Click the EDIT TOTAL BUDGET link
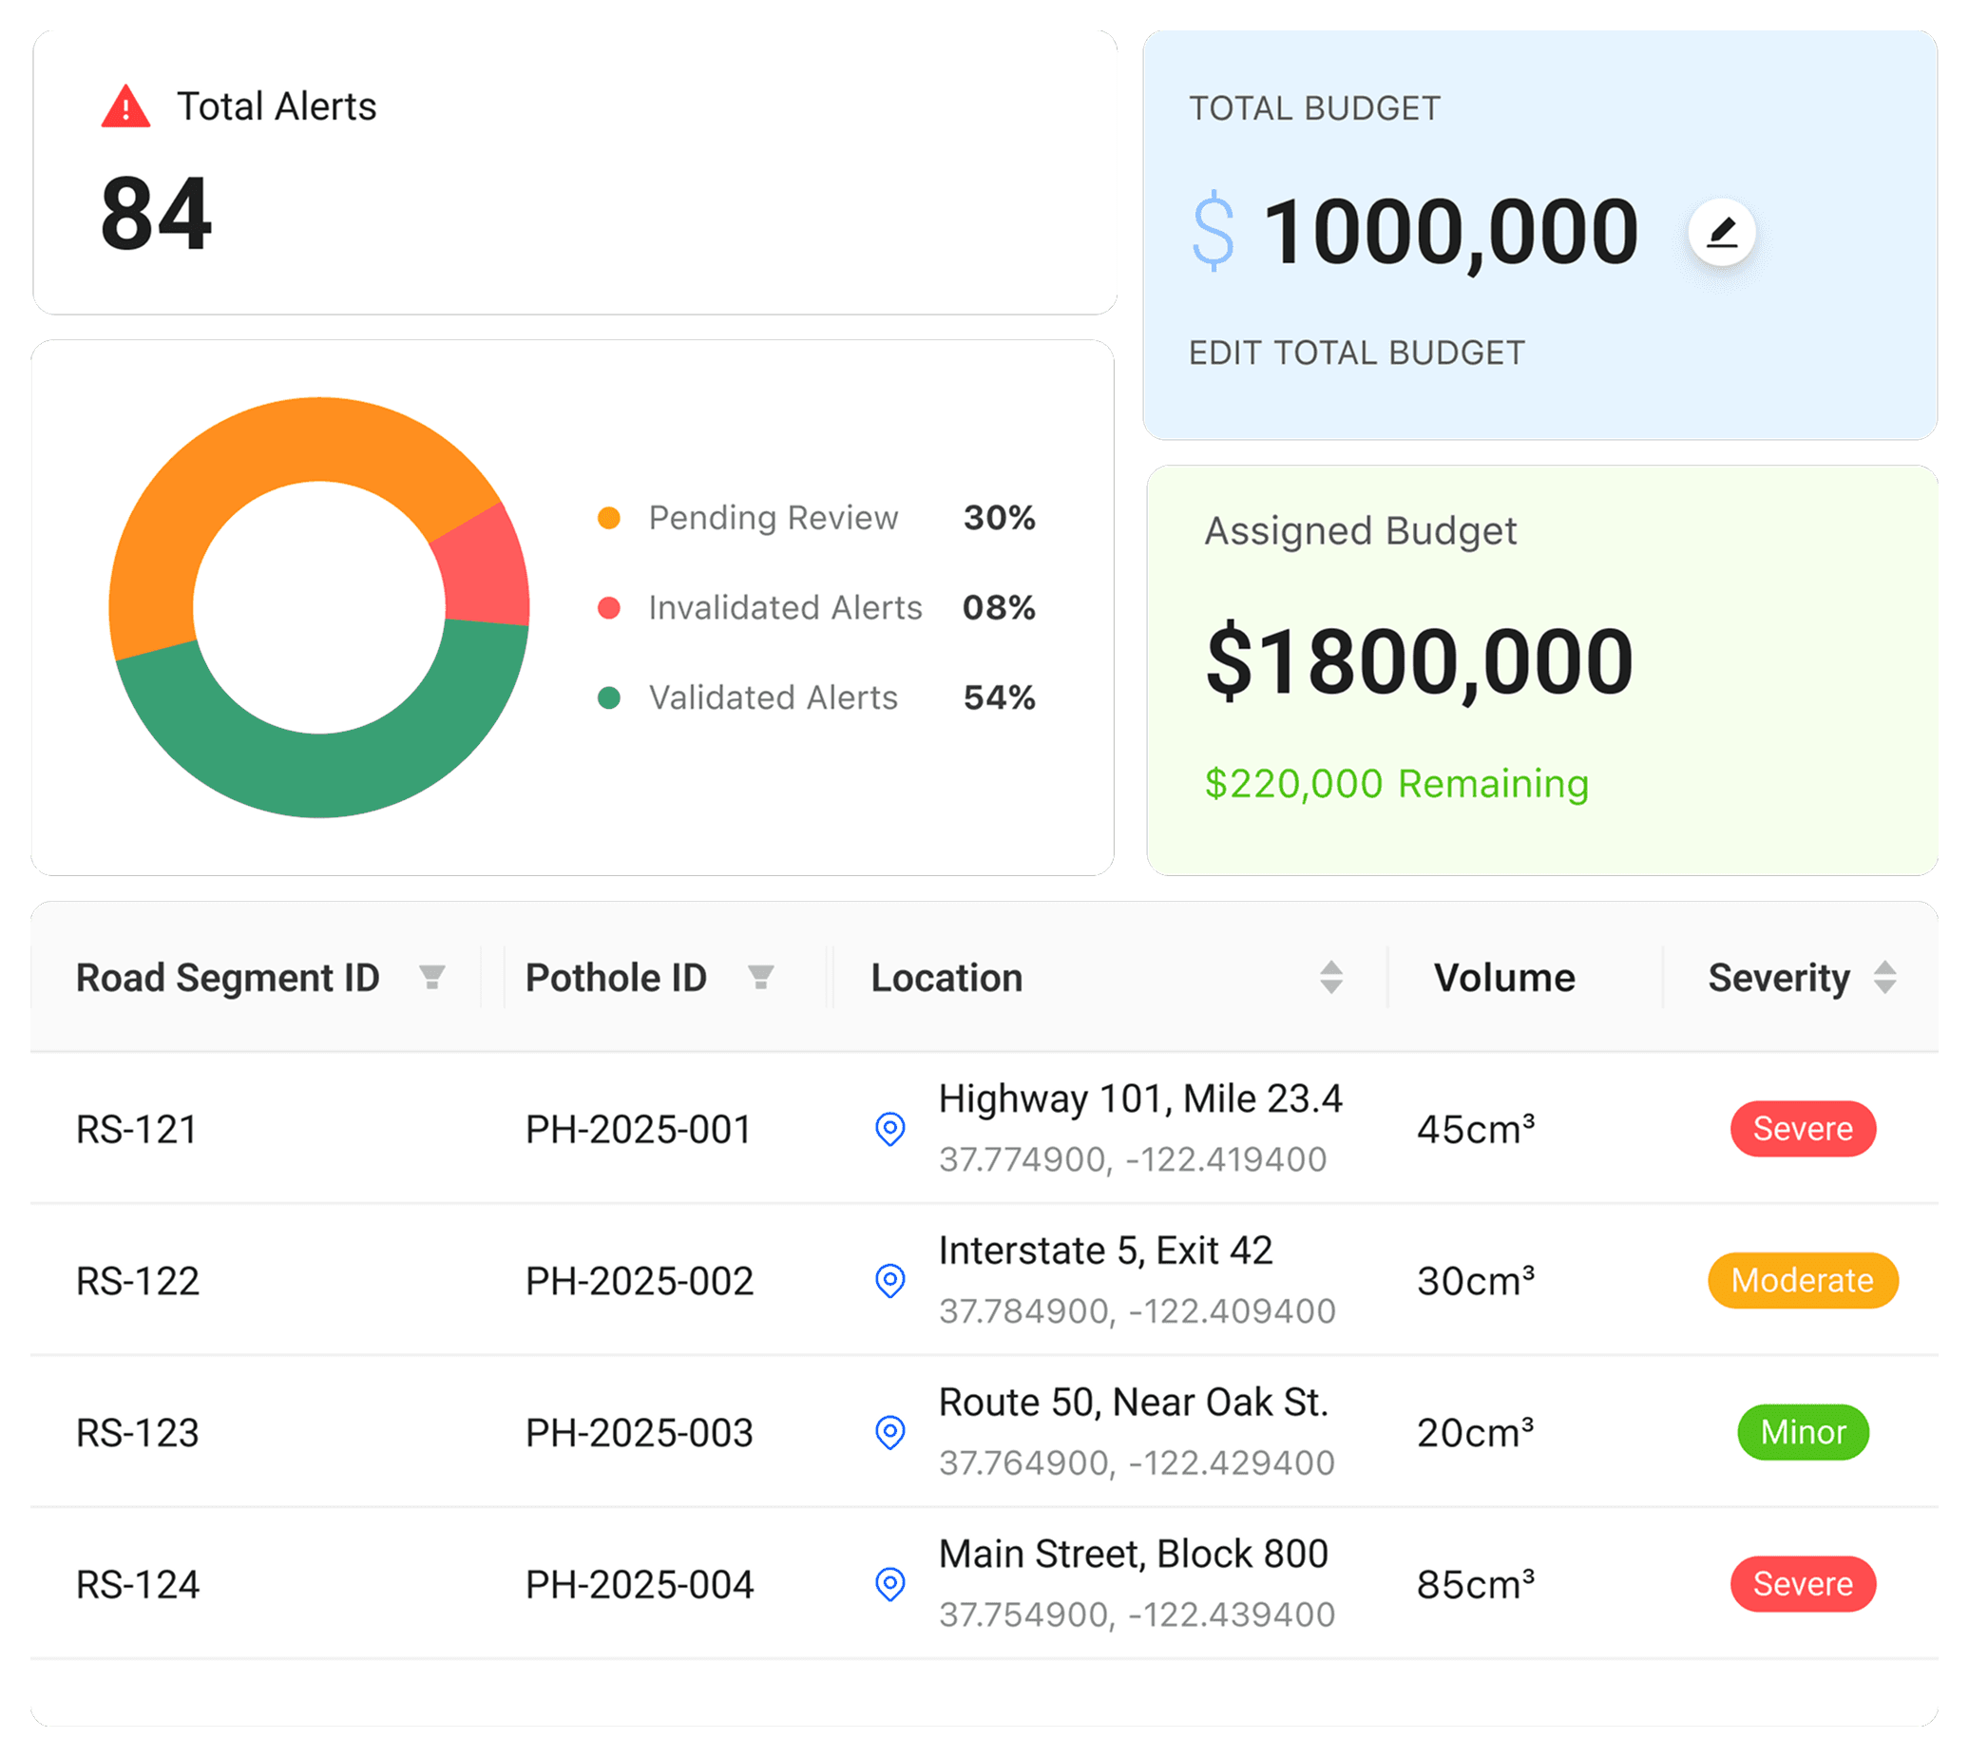Viewport: 1969px width, 1757px height. (1356, 353)
